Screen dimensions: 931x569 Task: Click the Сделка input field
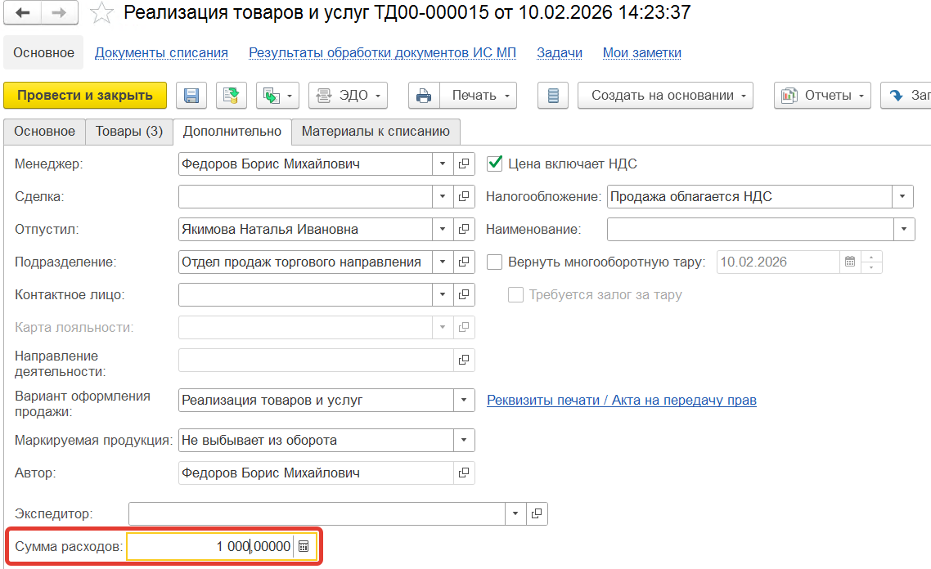(305, 196)
